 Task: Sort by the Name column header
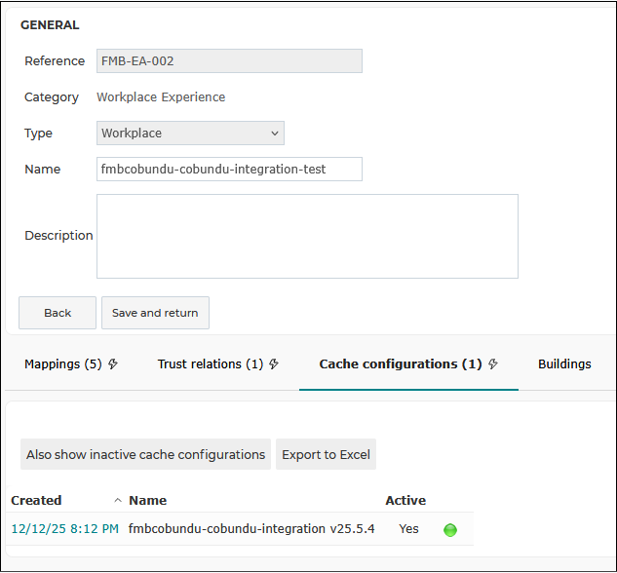tap(147, 500)
